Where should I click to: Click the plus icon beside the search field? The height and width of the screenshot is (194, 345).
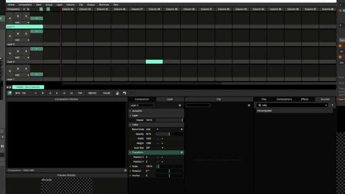332,105
